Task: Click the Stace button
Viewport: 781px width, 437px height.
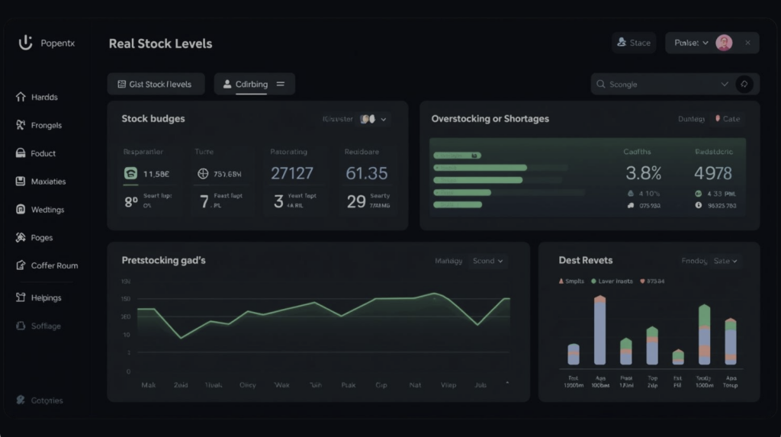Action: 634,43
